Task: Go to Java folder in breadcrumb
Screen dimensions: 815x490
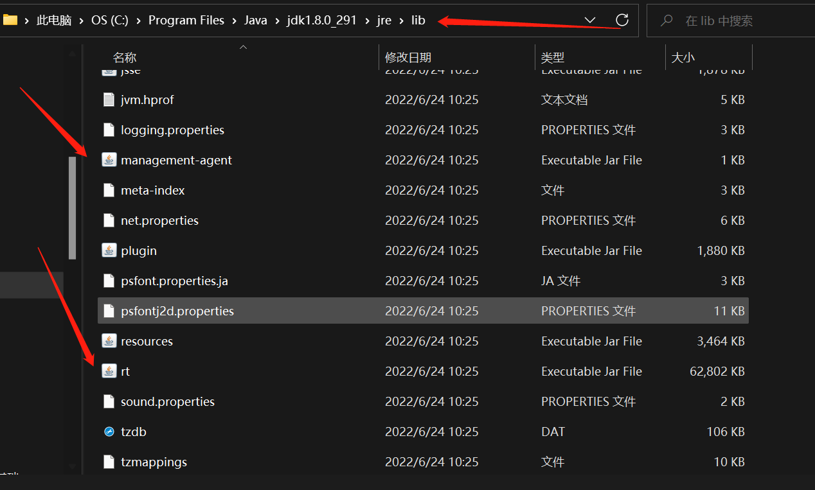Action: 256,21
